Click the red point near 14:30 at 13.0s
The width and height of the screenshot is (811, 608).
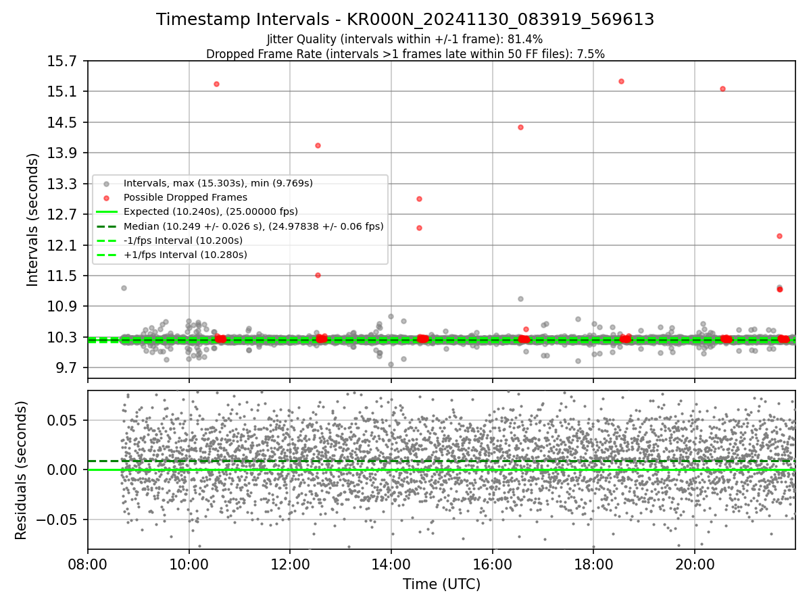(419, 199)
